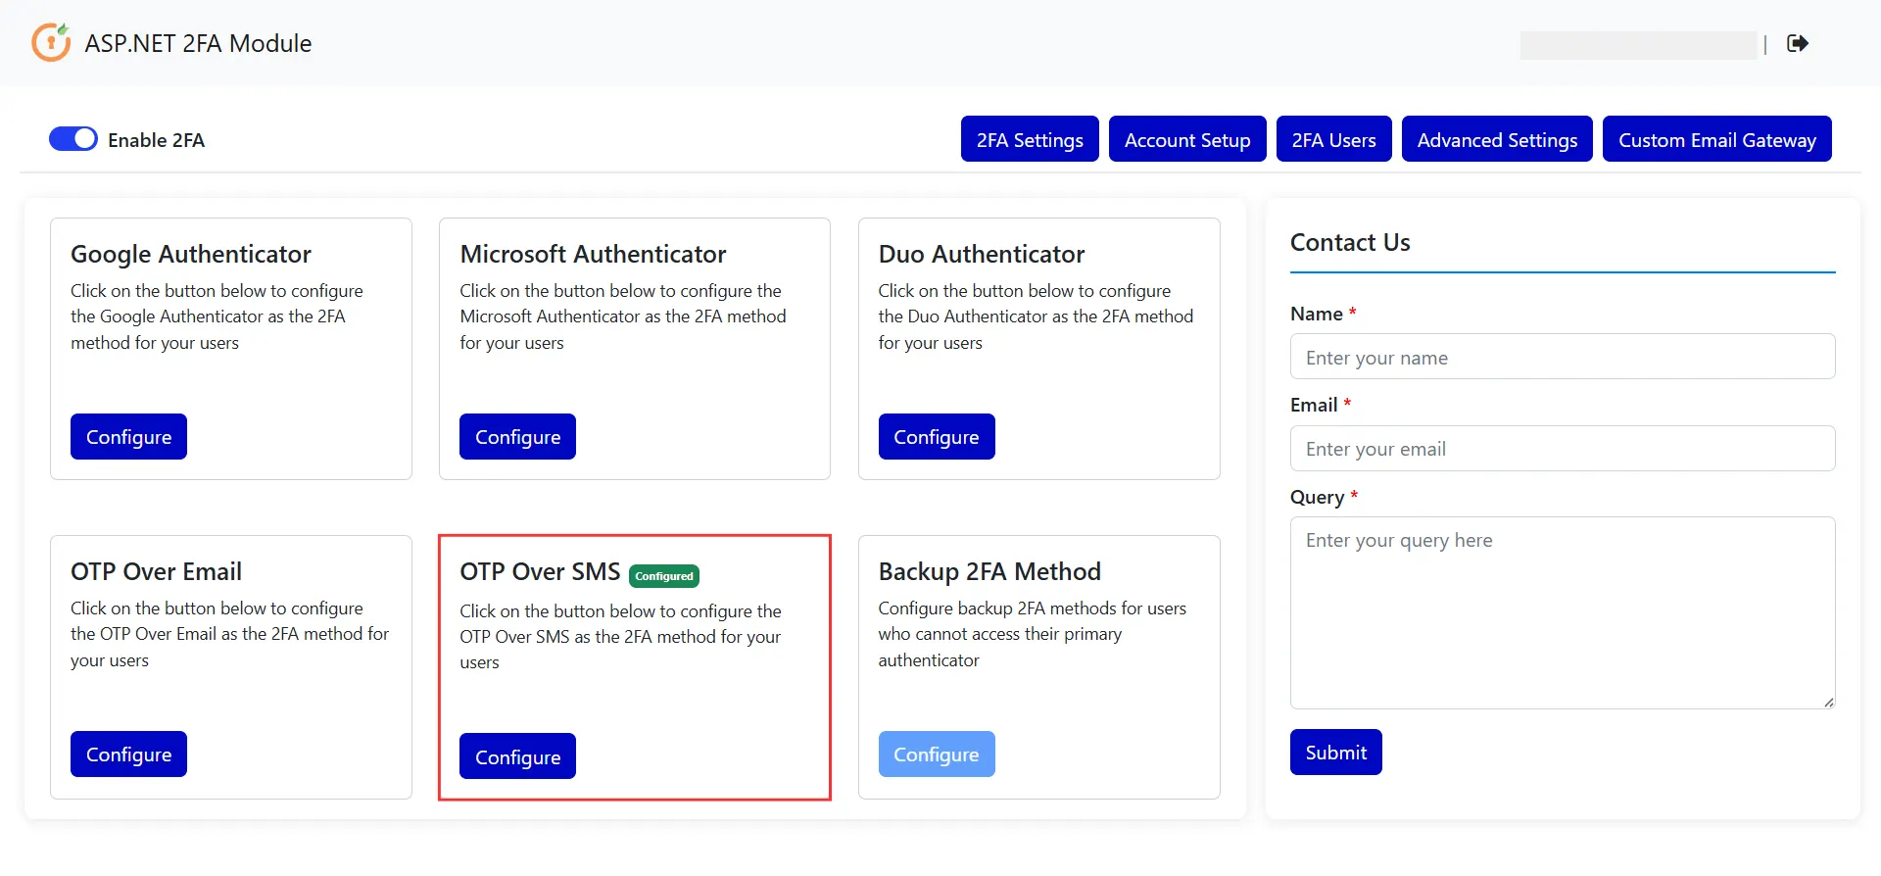Click the Duo Authenticator heading
Screen dimensions: 1881x876
982,254
